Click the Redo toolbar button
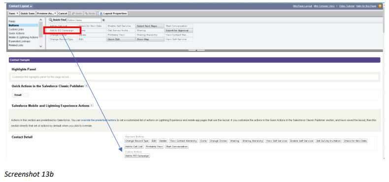 [x=90, y=13]
